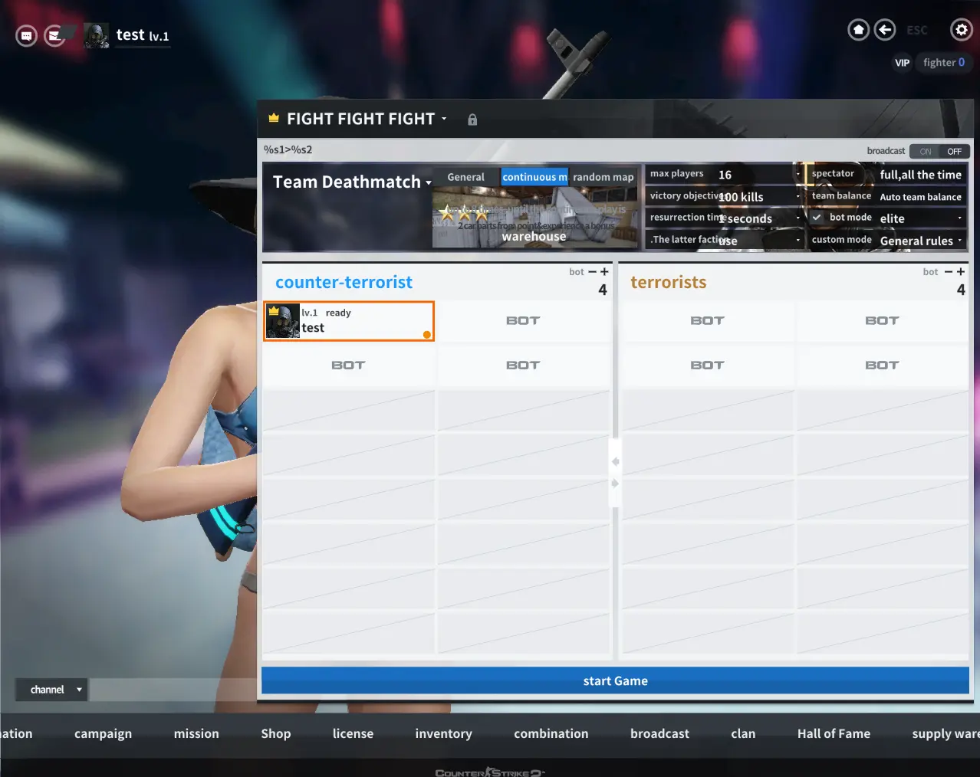The height and width of the screenshot is (777, 980).
Task: Open the mission menu
Action: point(196,734)
